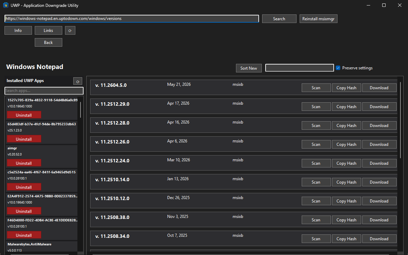Click the Sort New button

click(x=249, y=68)
